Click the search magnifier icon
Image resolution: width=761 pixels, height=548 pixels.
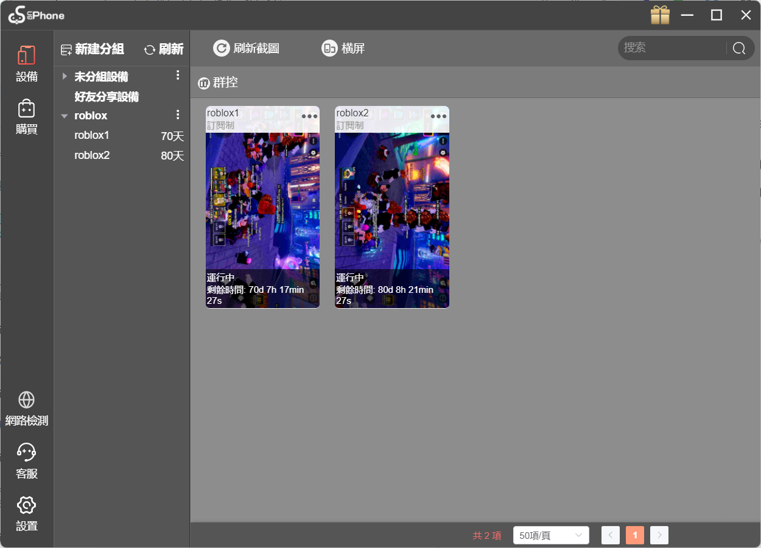(739, 48)
